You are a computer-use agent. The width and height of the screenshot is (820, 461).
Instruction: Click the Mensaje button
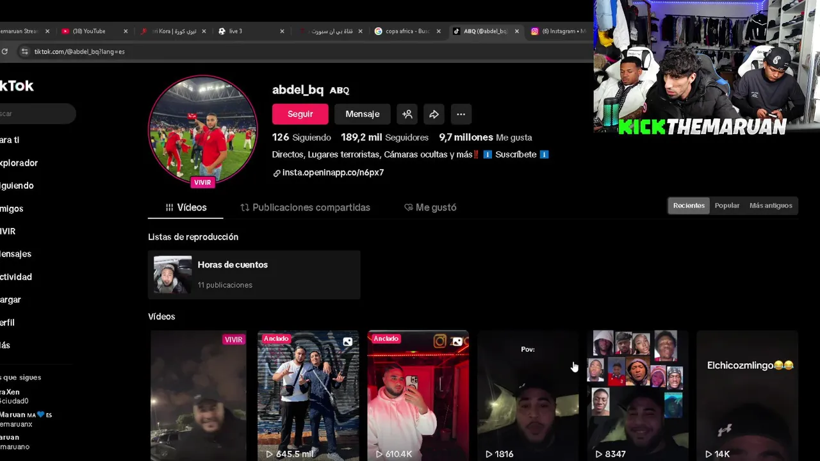[363, 114]
